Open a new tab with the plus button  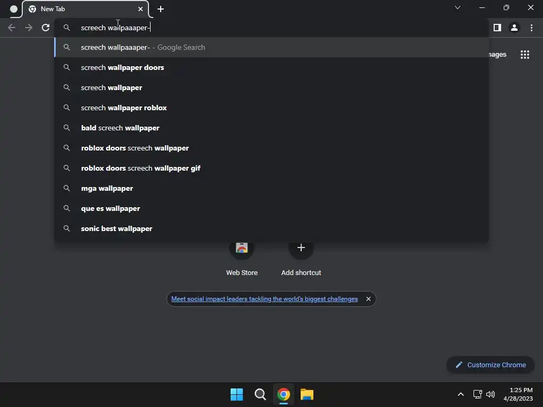(x=161, y=9)
